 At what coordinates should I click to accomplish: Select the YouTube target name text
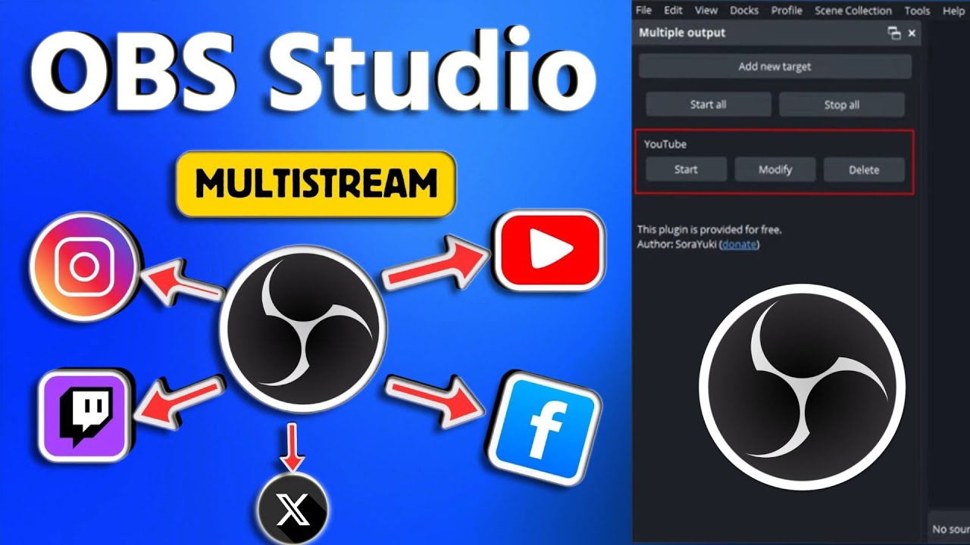click(x=665, y=144)
